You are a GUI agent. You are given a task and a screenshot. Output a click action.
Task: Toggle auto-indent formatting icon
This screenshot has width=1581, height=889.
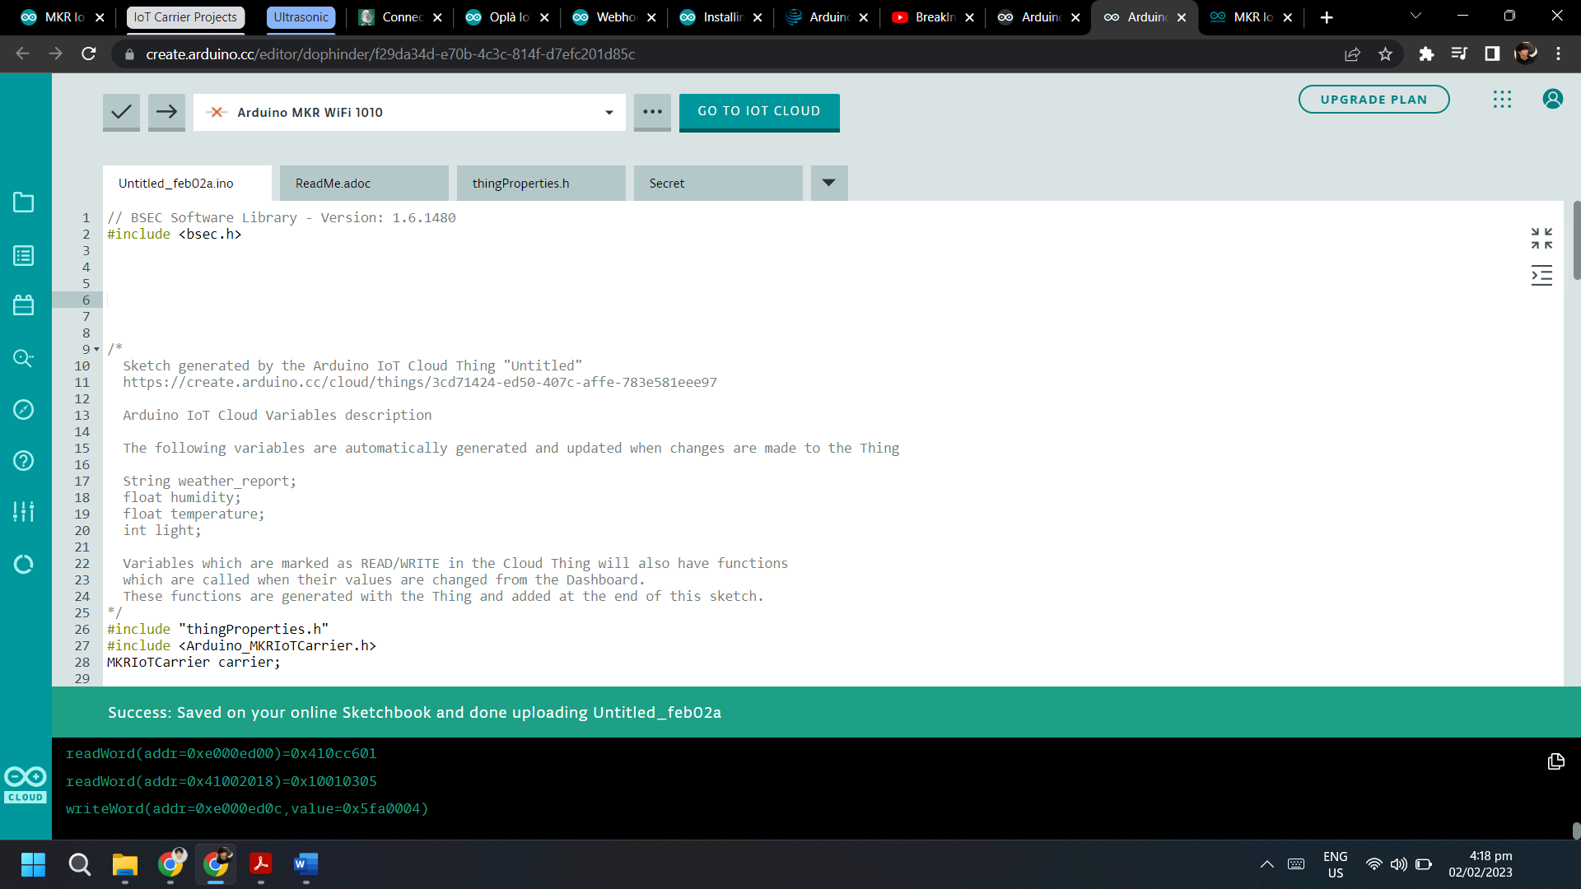(x=1541, y=276)
